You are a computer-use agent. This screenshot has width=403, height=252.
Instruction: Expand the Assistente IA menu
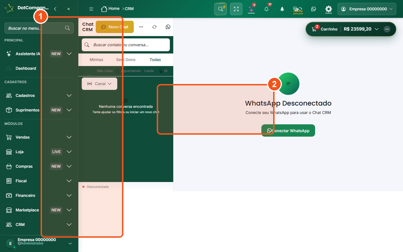69,54
